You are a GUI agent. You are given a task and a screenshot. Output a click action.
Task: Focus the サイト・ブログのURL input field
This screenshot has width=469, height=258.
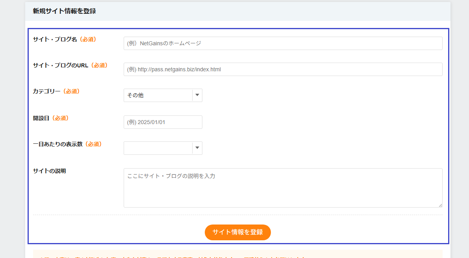(x=283, y=69)
